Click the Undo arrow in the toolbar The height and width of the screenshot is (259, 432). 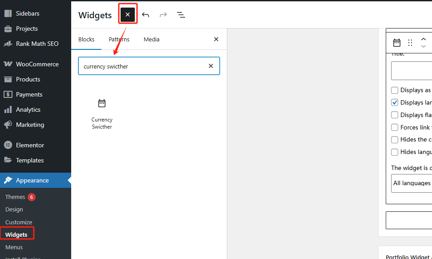tap(145, 14)
